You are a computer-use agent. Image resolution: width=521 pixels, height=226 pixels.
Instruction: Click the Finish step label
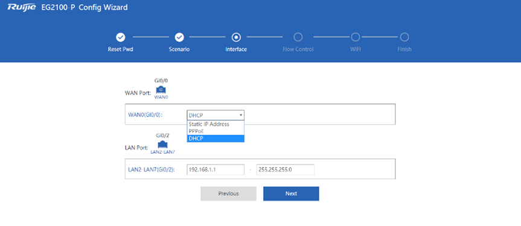[x=404, y=49]
